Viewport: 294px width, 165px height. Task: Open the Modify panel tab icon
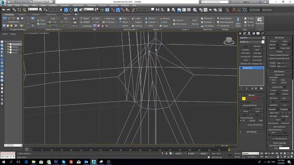(245, 33)
